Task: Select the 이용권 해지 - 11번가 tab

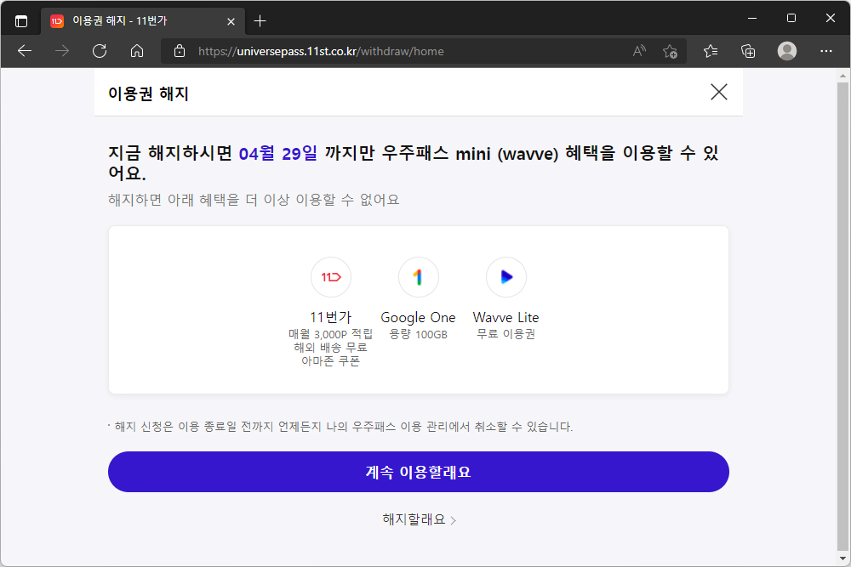Action: tap(143, 21)
